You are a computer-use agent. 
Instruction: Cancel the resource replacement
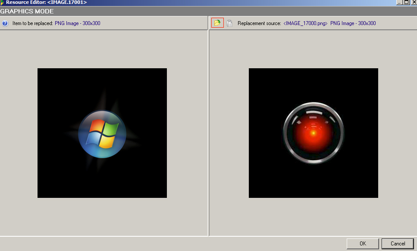click(398, 244)
